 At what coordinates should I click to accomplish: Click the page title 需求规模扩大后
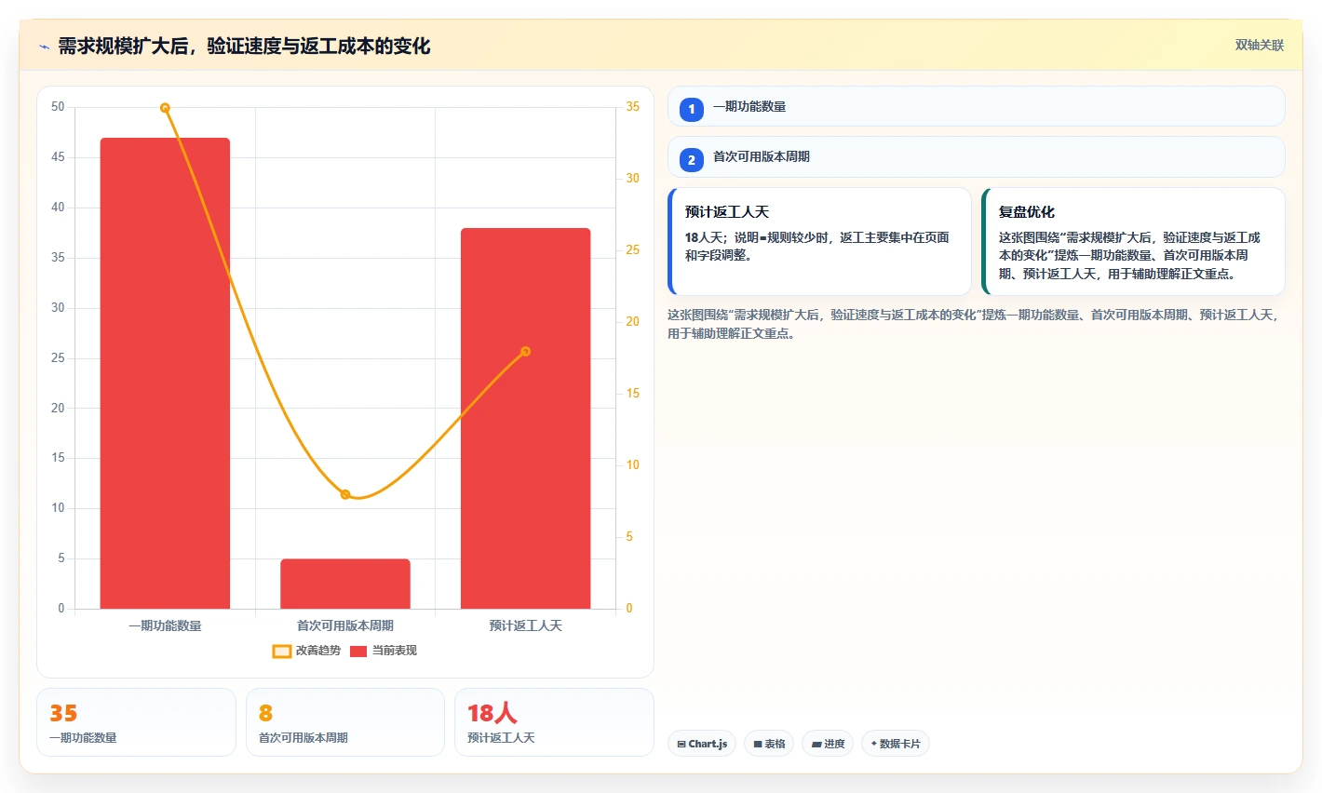(244, 47)
